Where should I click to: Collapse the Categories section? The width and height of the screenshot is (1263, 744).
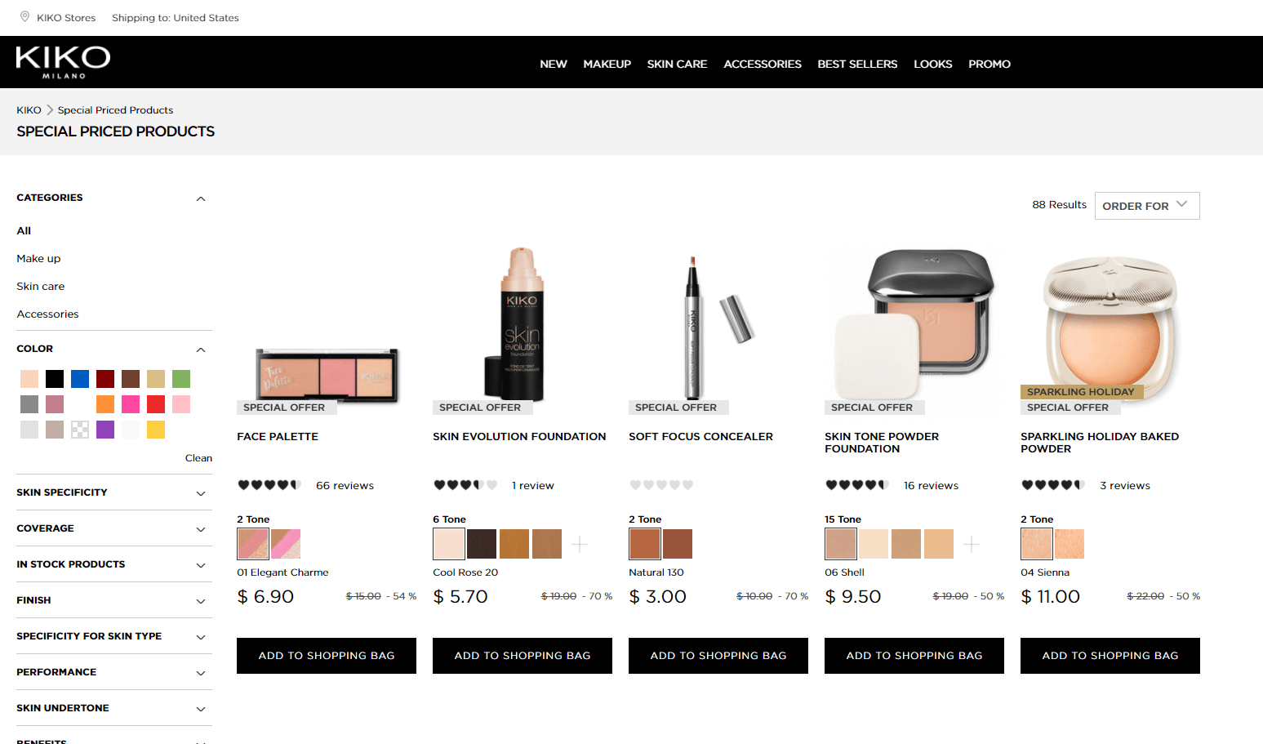click(201, 198)
